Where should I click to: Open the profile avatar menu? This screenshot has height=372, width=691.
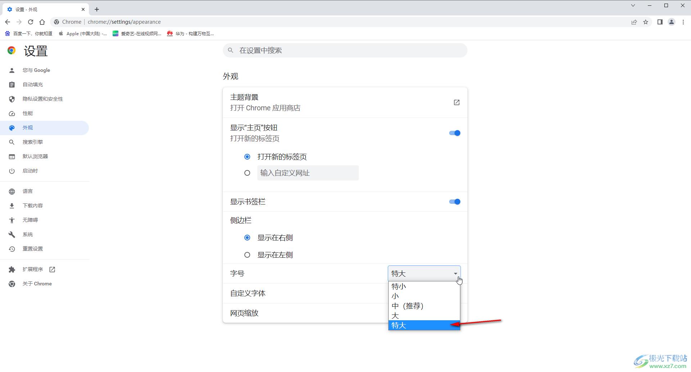coord(672,22)
